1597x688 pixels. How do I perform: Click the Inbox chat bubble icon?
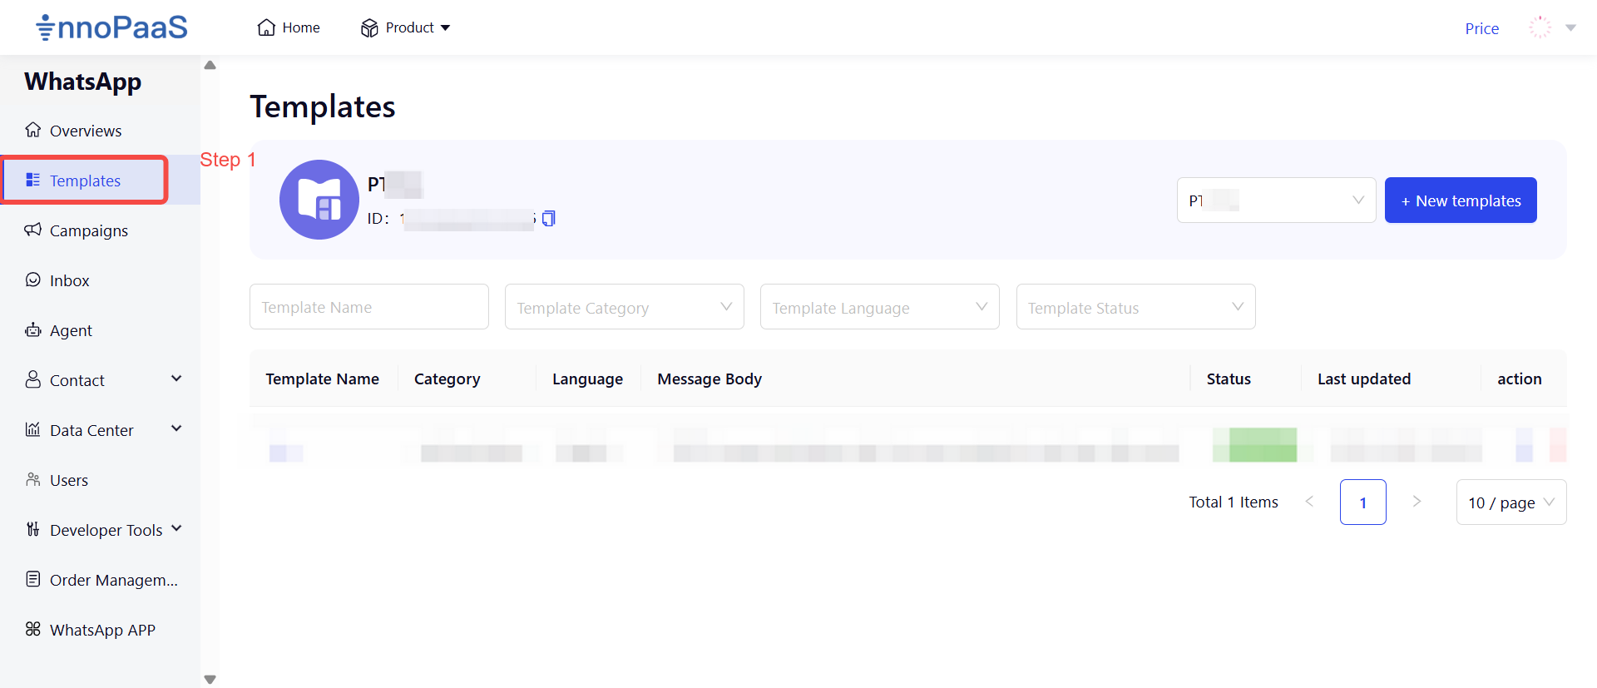[33, 280]
